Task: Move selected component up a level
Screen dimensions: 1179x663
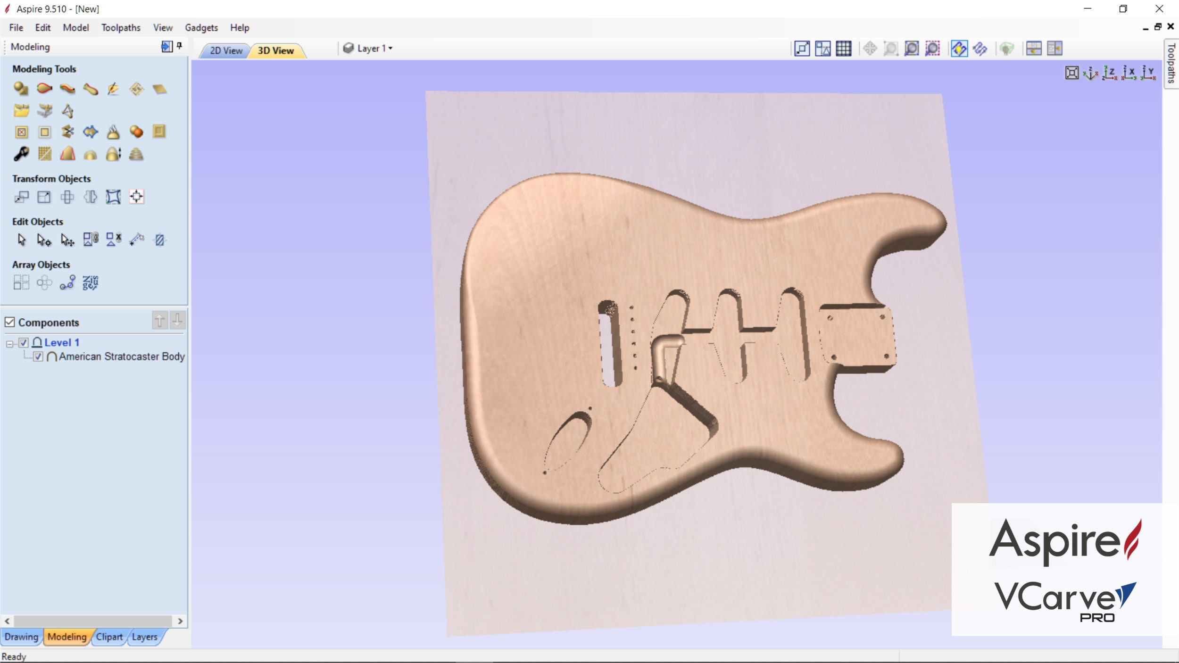Action: (160, 320)
